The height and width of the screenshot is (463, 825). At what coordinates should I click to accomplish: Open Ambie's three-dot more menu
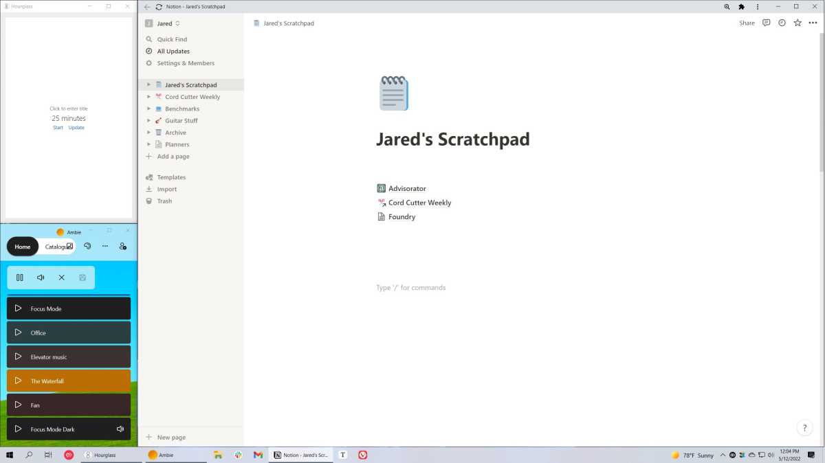105,246
